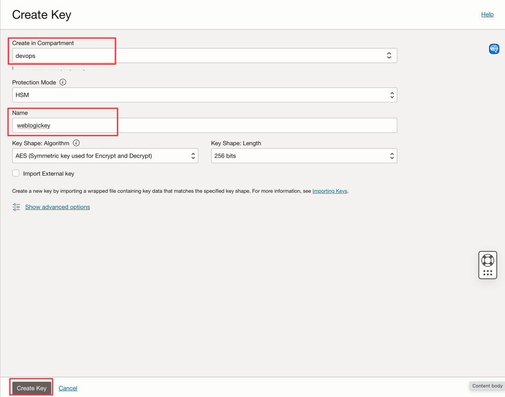This screenshot has width=505, height=397.
Task: Click the grid dots below the lifebuoy
Action: click(x=487, y=273)
